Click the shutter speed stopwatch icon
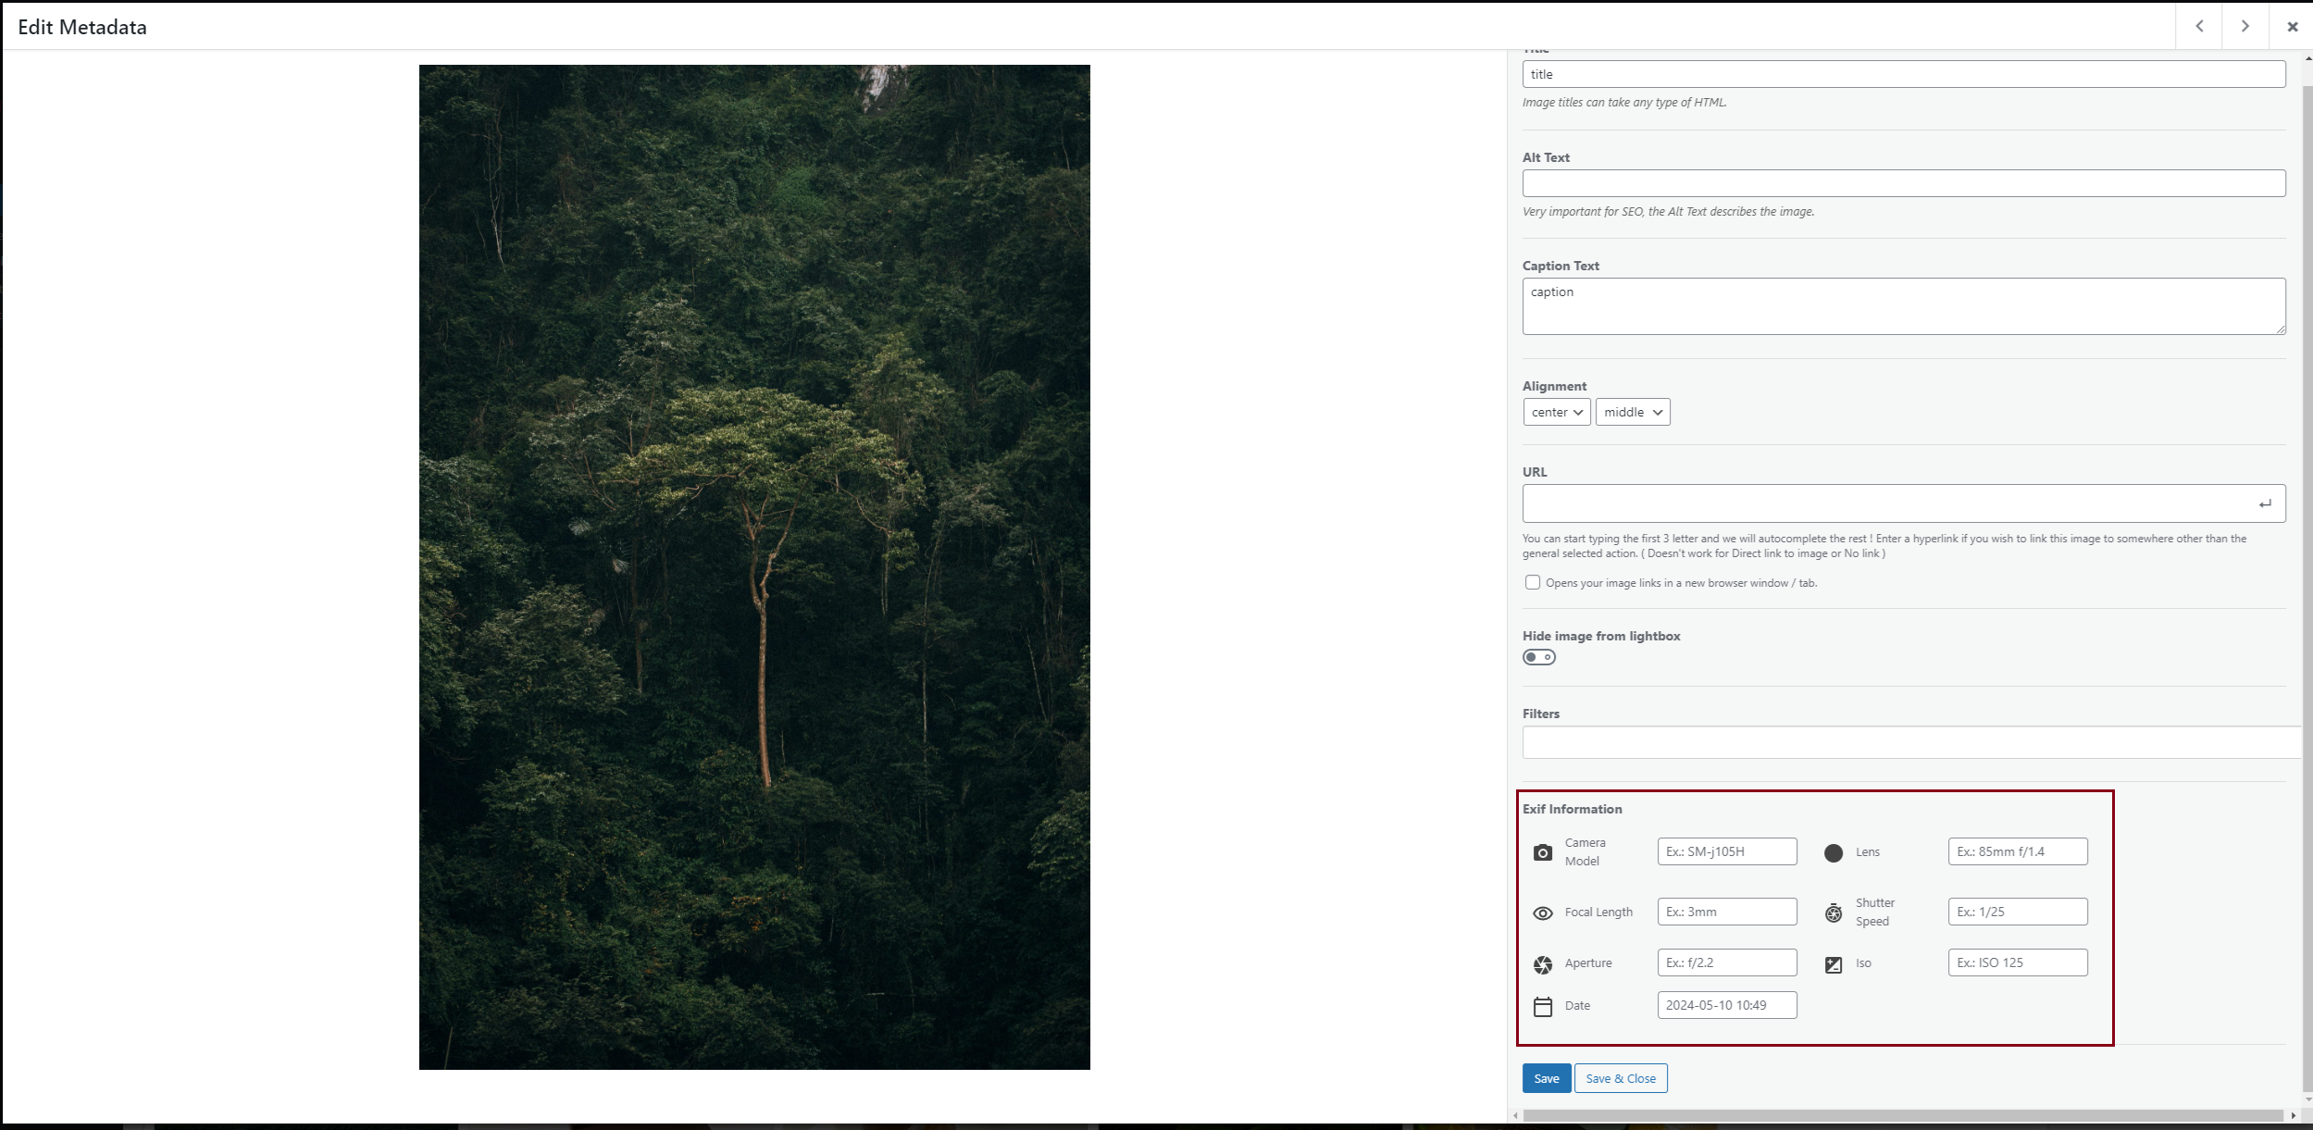Image resolution: width=2313 pixels, height=1130 pixels. click(x=1833, y=913)
